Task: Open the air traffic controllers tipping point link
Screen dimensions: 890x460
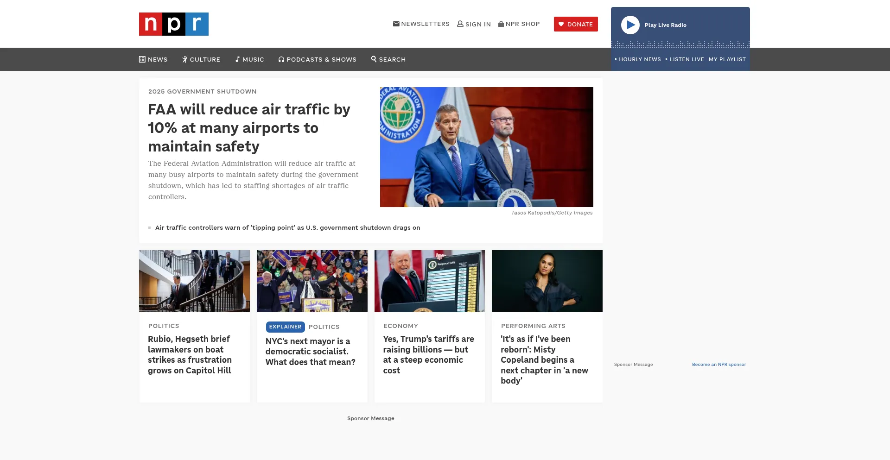Action: click(287, 228)
